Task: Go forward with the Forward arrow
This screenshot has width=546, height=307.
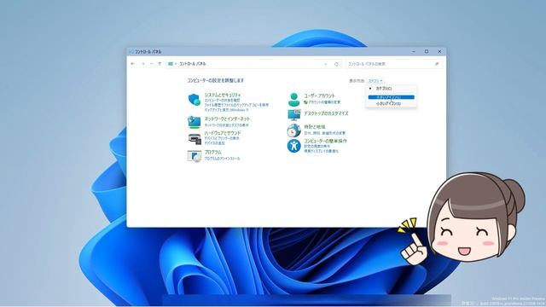Action: (142, 64)
